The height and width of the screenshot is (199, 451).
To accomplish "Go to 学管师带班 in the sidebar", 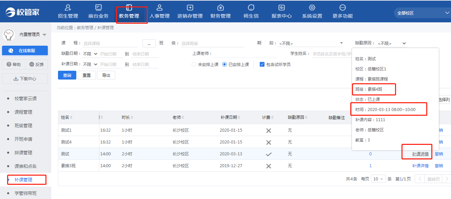I will point(25,193).
